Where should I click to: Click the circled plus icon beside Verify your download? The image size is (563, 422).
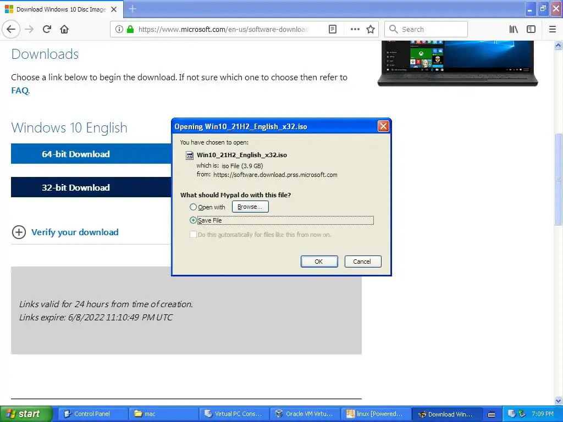(19, 232)
